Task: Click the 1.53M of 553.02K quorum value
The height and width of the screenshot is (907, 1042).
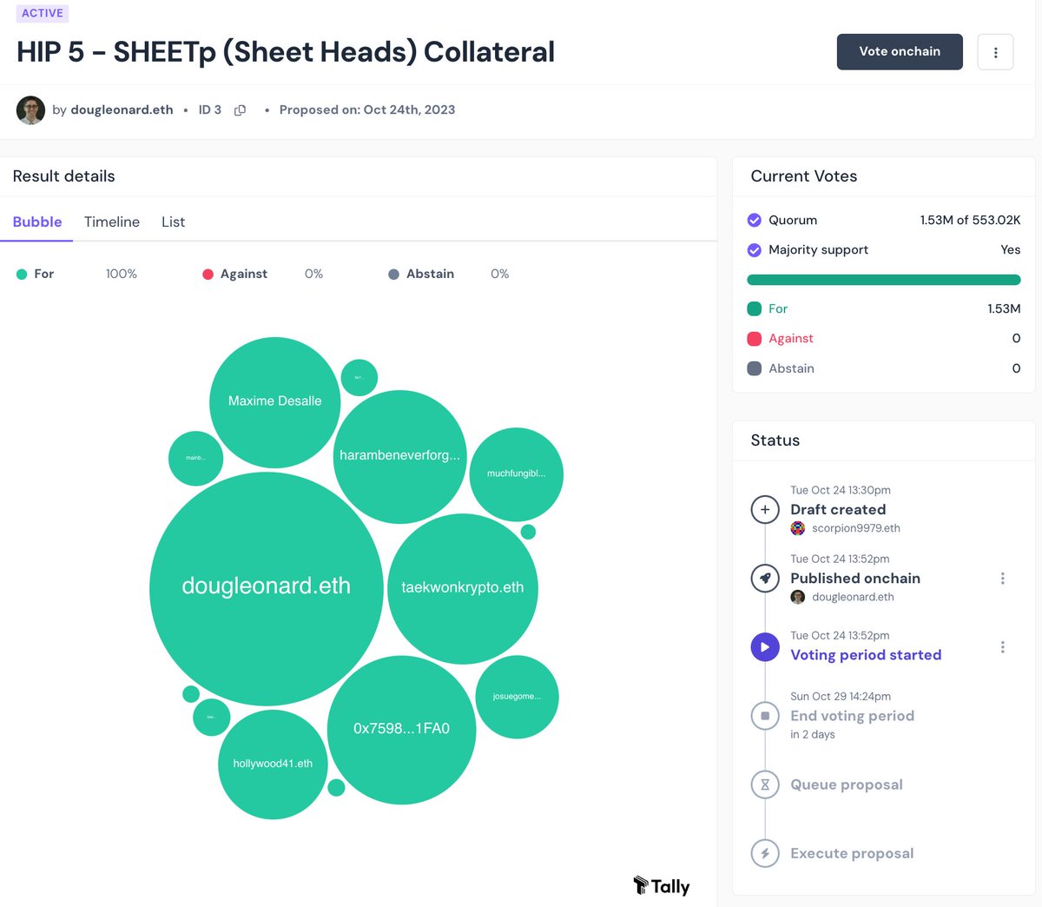Action: 970,220
